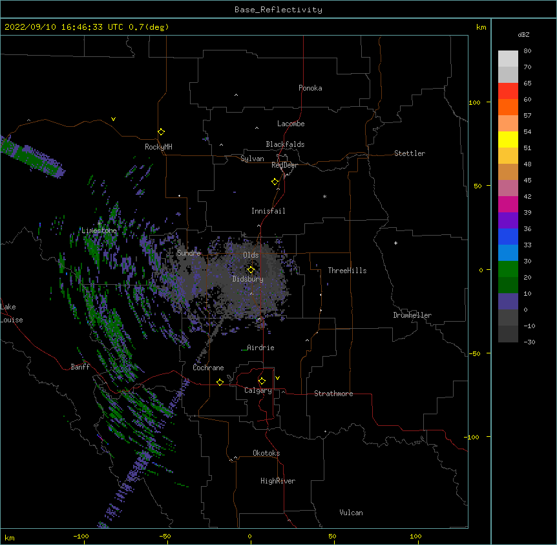Viewport: 557px width, 545px height.
Task: Click the RedDeer city label
Action: tap(284, 165)
